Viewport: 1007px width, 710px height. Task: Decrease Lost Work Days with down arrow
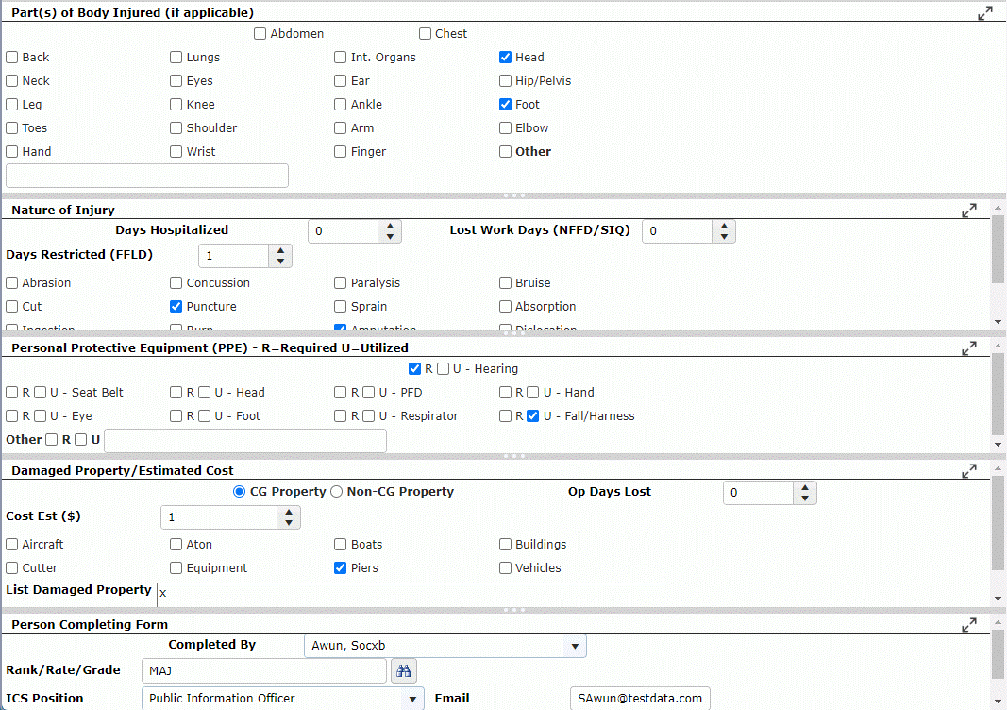(724, 237)
